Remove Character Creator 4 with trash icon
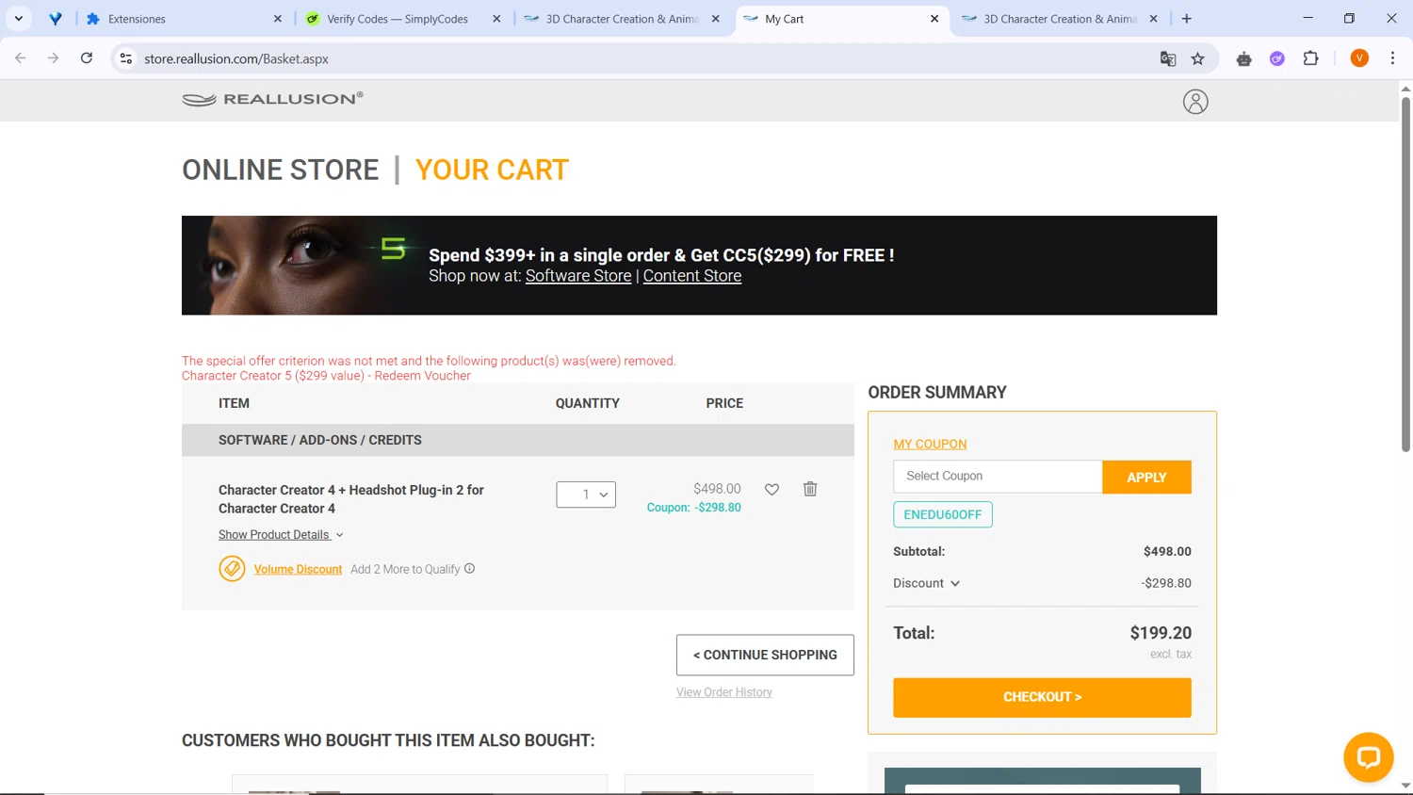1413x795 pixels. pos(810,489)
